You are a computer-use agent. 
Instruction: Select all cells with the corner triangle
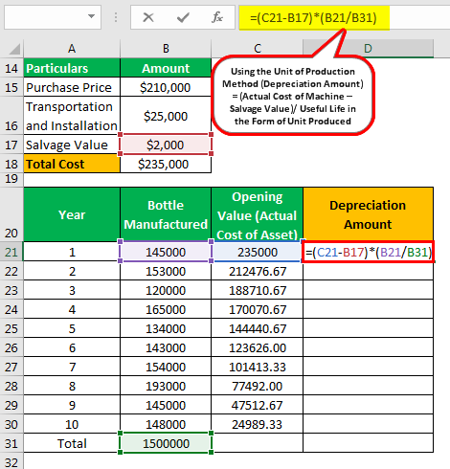point(14,49)
